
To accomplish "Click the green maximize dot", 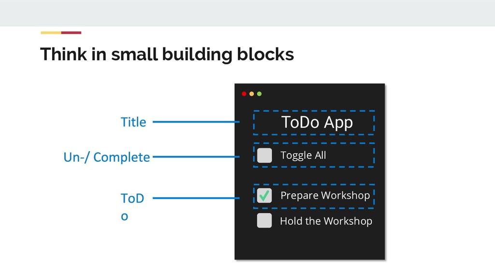I will (x=259, y=94).
